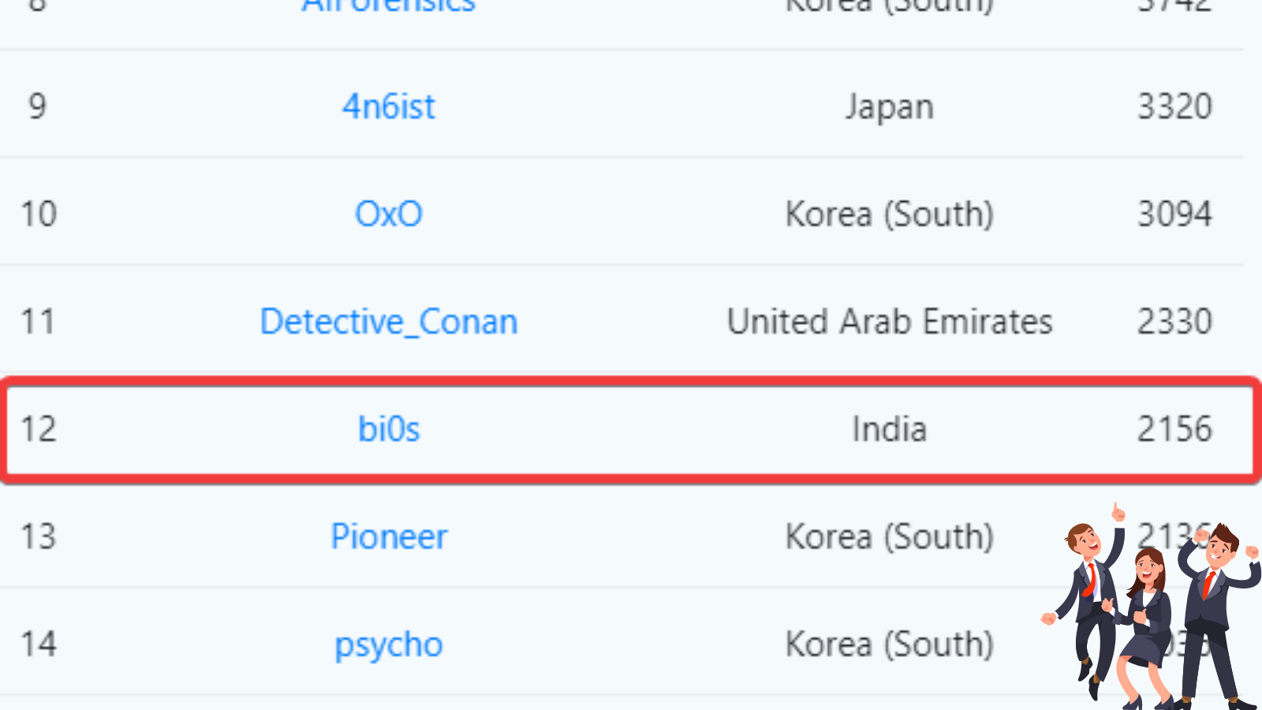Select Korea (South) in OxO's row
Viewport: 1262px width, 710px height.
click(889, 214)
